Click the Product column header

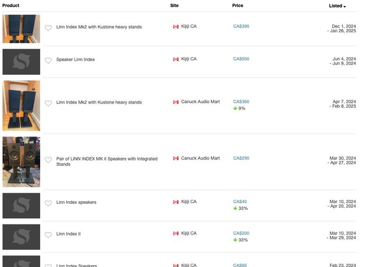click(x=11, y=5)
